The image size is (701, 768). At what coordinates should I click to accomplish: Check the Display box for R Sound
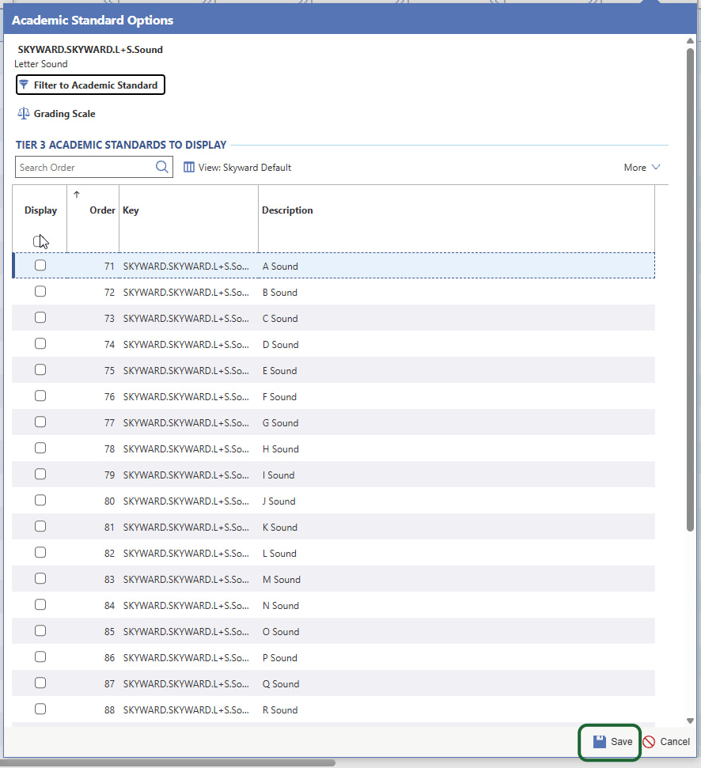(x=40, y=709)
